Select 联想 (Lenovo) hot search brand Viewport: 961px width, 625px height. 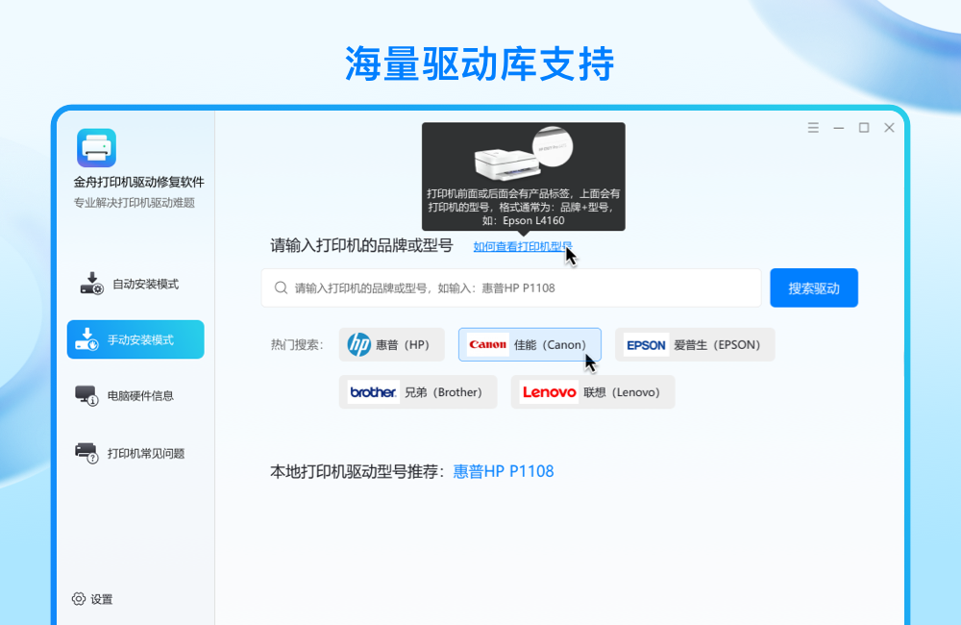[592, 391]
